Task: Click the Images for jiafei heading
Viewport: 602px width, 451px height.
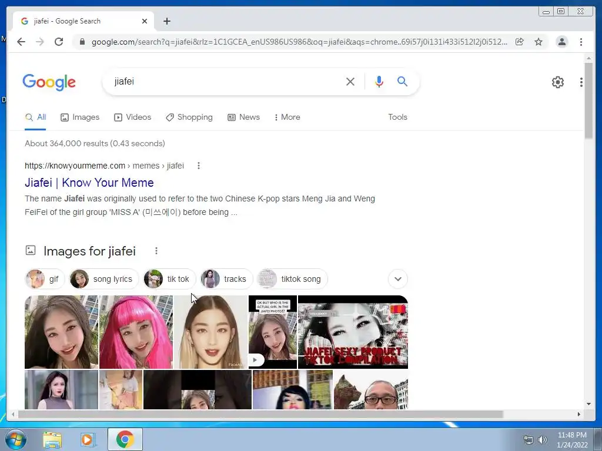Action: pos(89,251)
